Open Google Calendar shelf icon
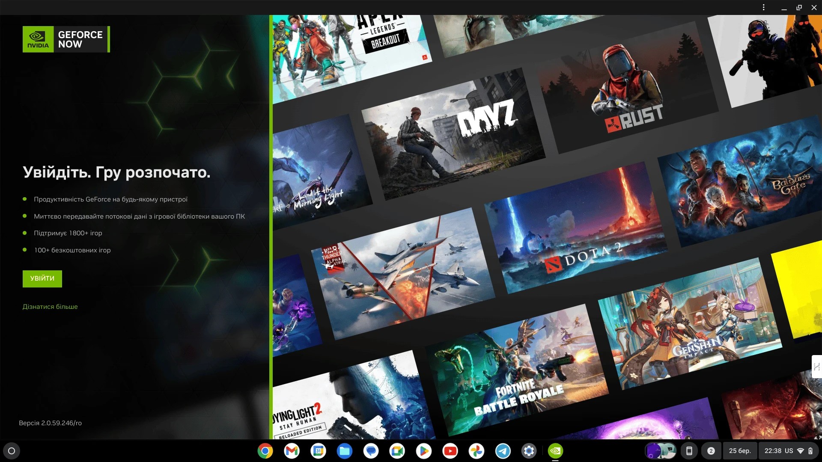The height and width of the screenshot is (462, 822). (x=318, y=451)
